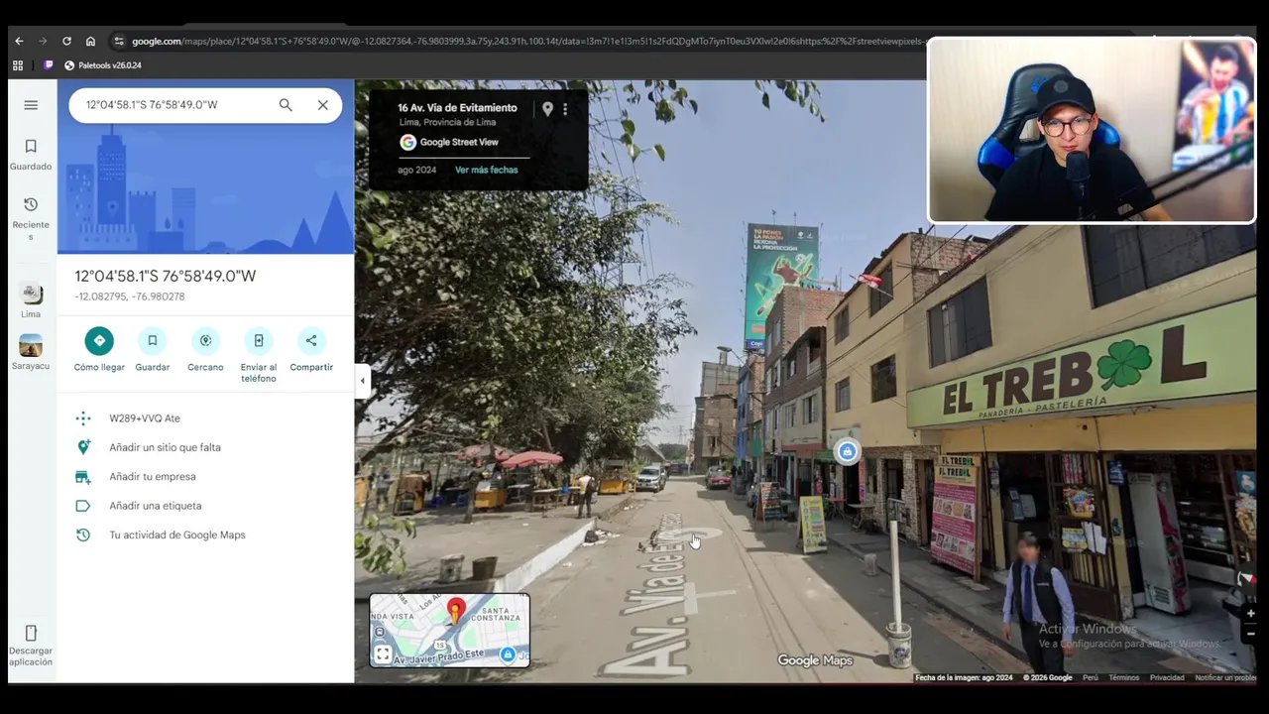Open the three-dot menu in Street View card

point(565,109)
